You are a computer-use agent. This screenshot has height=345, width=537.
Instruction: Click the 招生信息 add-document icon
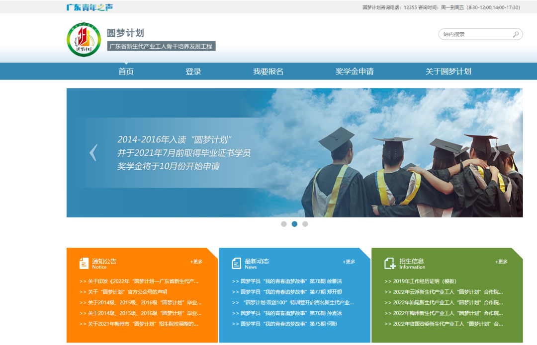[390, 264]
